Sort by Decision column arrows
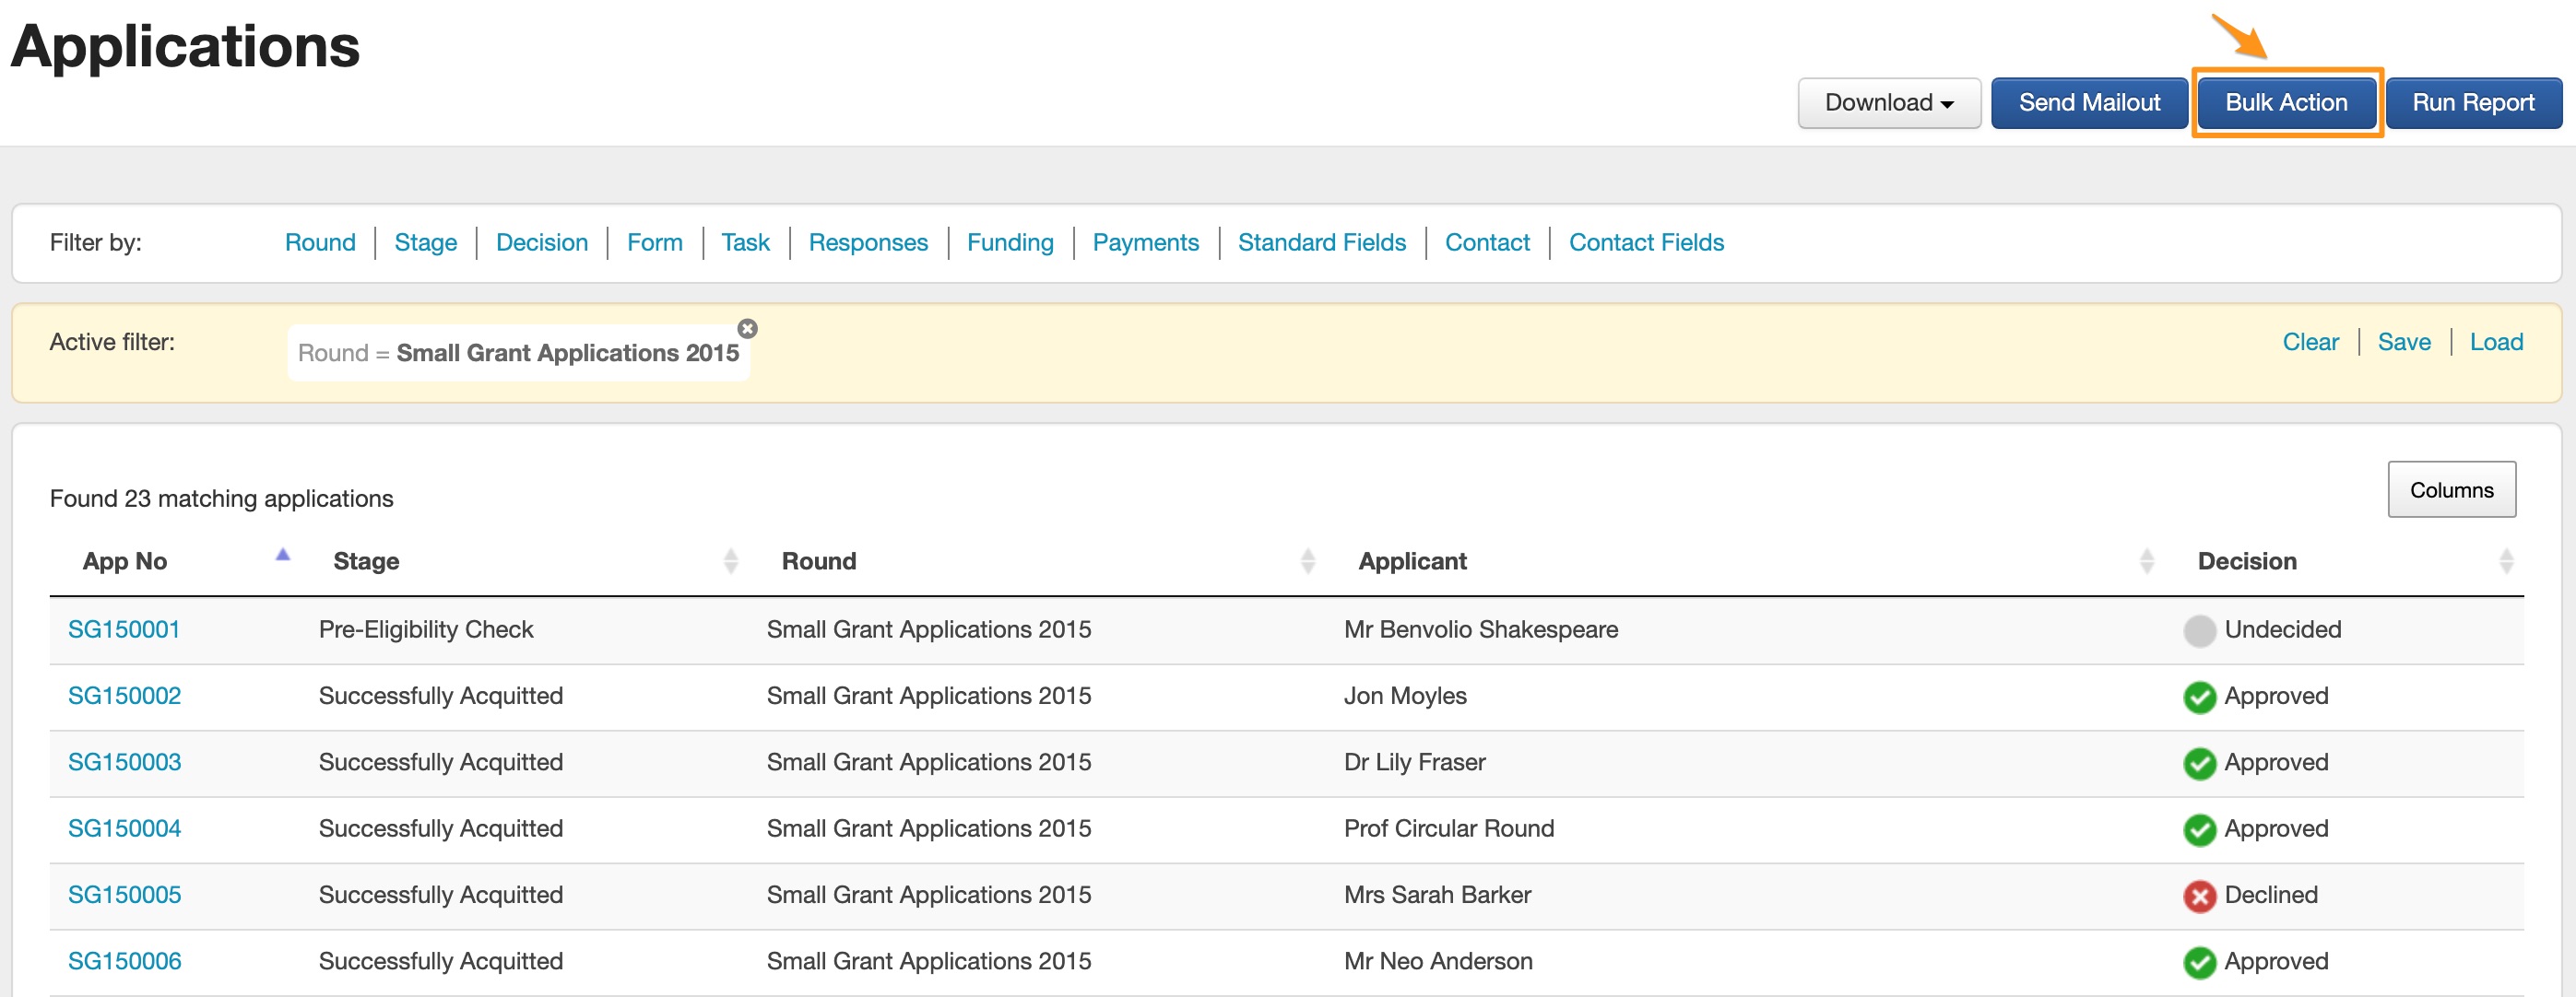The image size is (2576, 997). pos(2505,561)
